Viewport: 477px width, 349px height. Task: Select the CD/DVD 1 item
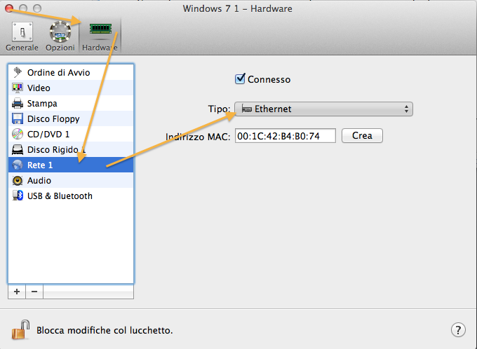(71, 134)
